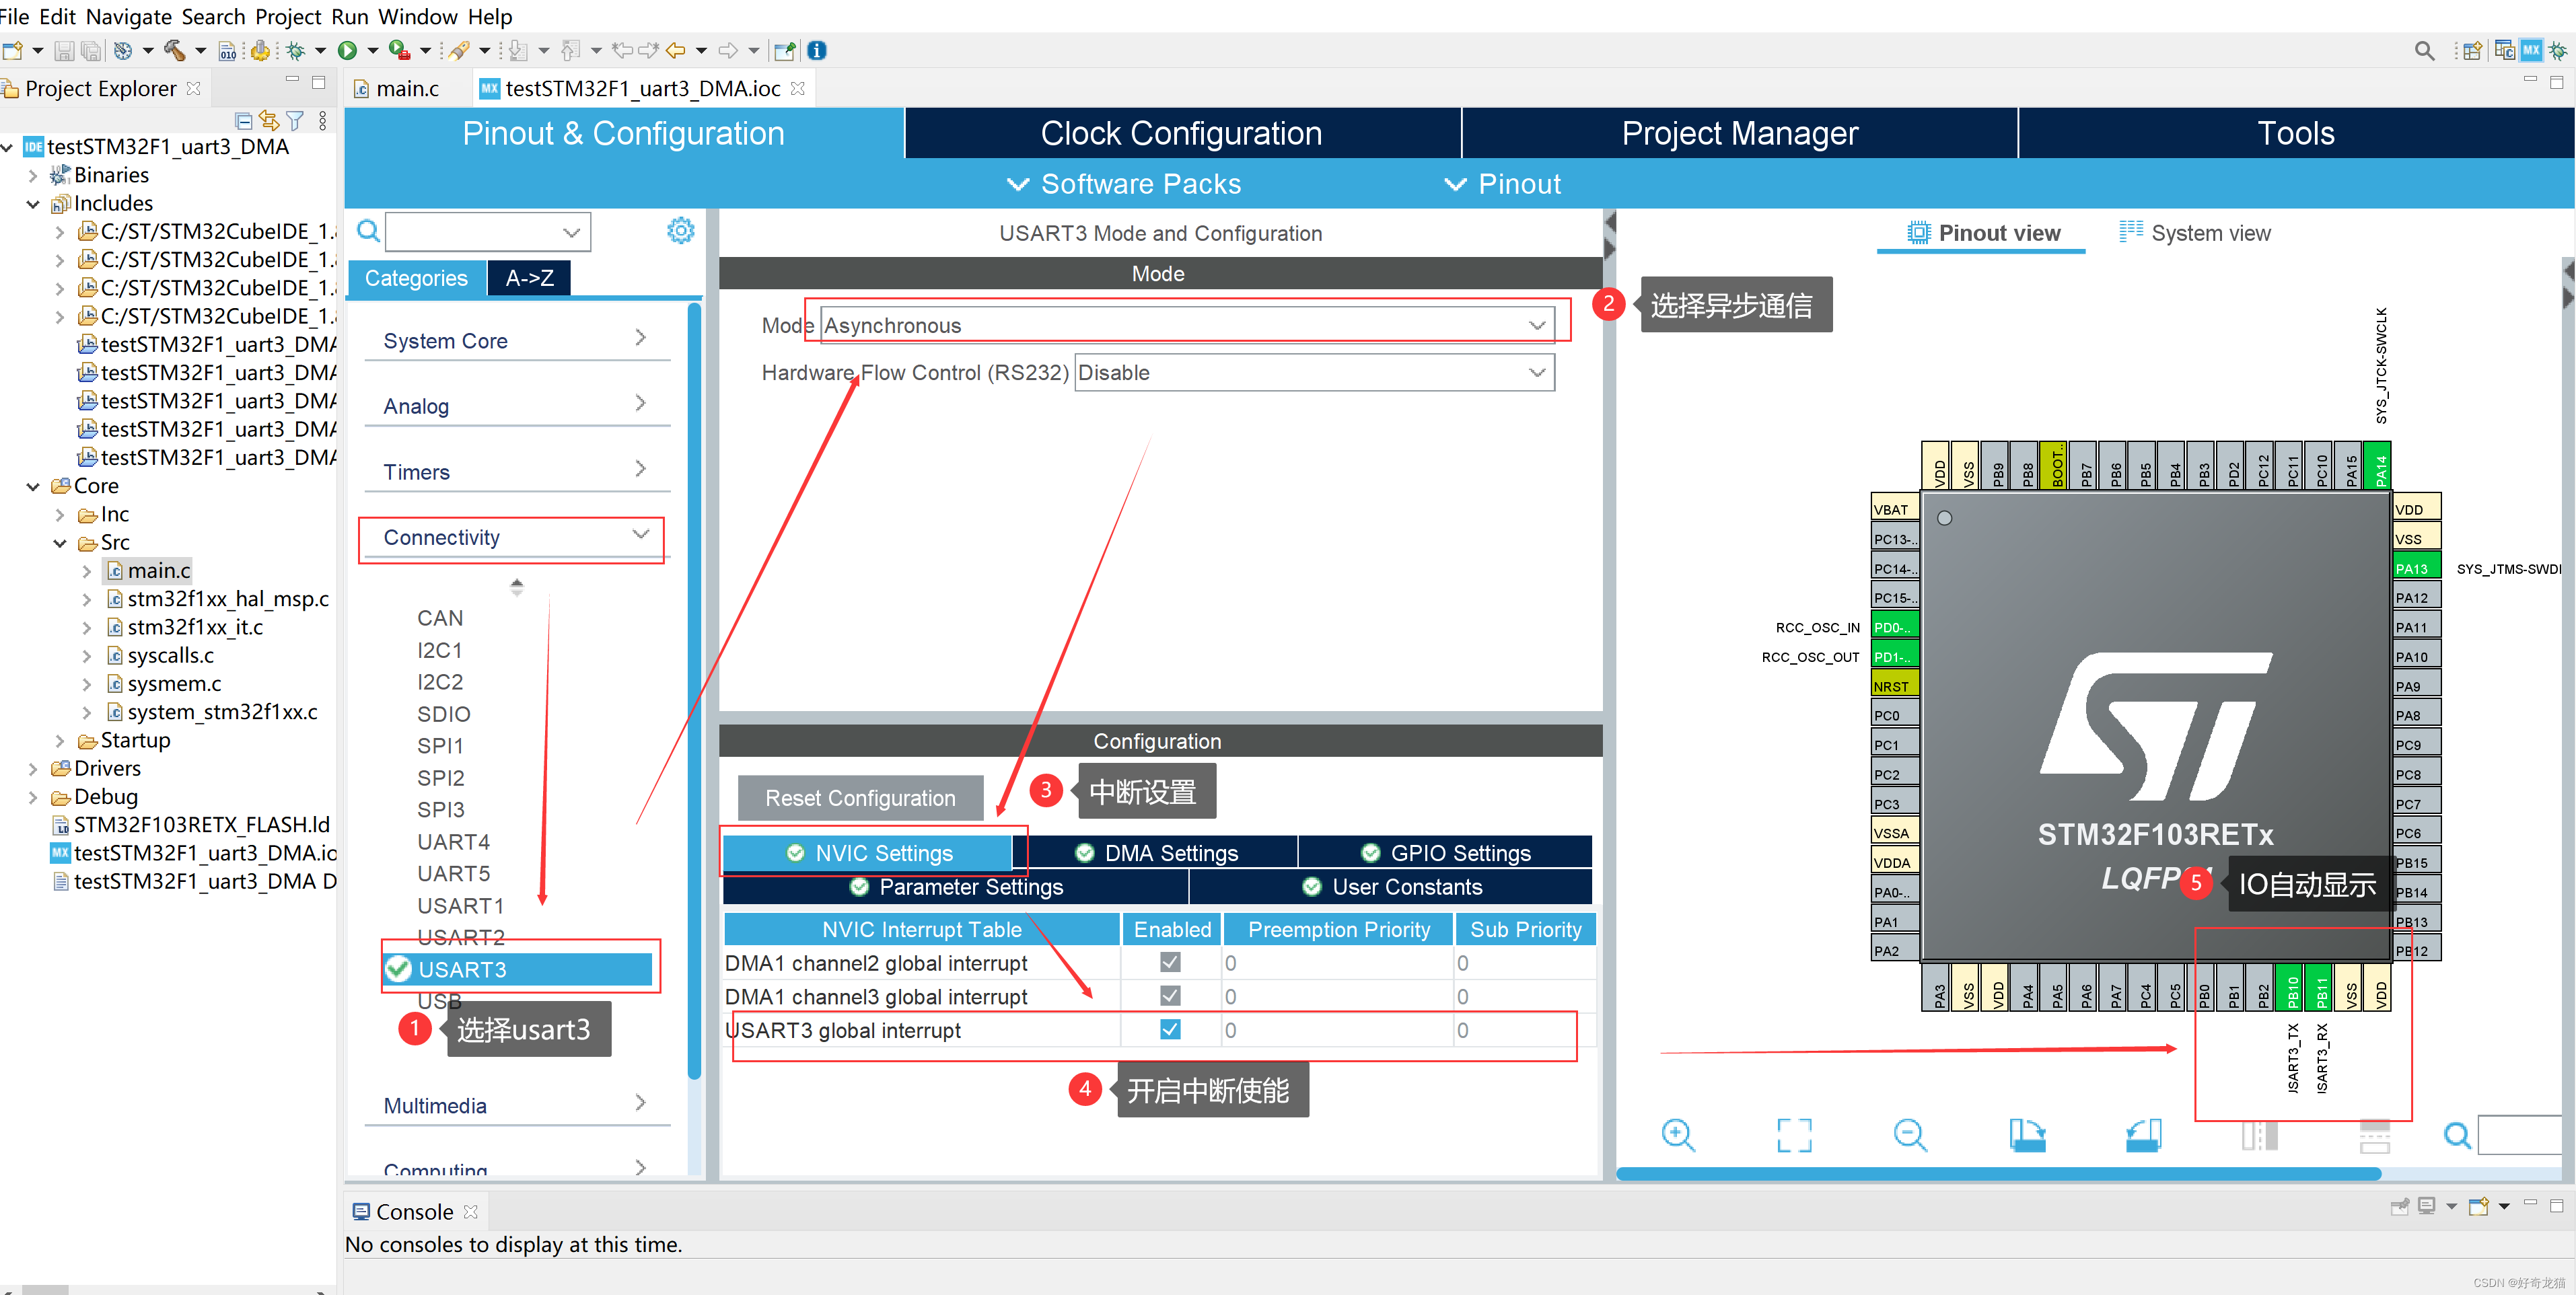Screen dimensions: 2576x1295
Task: Click the zoom out icon under pinout
Action: [1909, 1135]
